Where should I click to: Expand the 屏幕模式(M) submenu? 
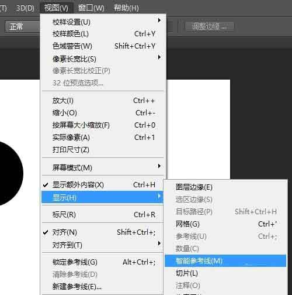pyautogui.click(x=103, y=167)
